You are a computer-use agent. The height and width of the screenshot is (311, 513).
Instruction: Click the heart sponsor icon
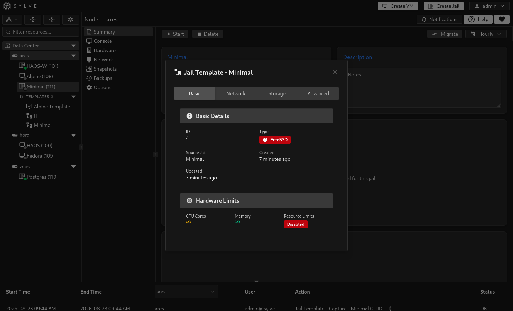pos(502,19)
